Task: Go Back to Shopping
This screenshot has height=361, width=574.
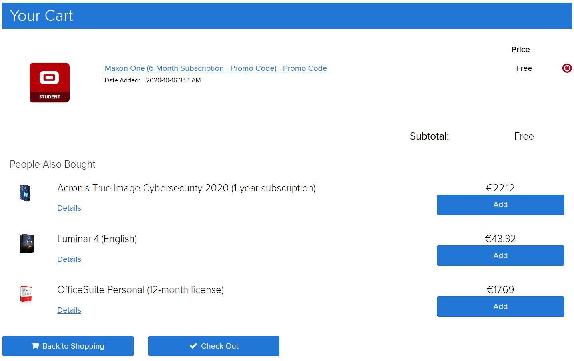Action: 68,346
